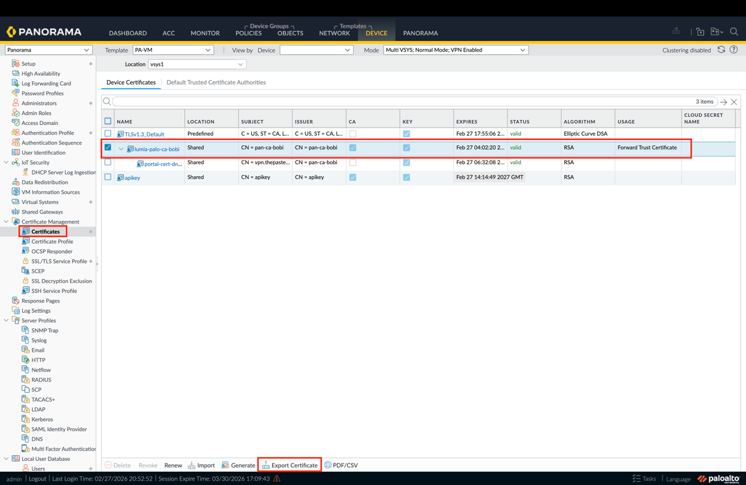Open the Mode dropdown
The height and width of the screenshot is (485, 746).
[x=456, y=49]
